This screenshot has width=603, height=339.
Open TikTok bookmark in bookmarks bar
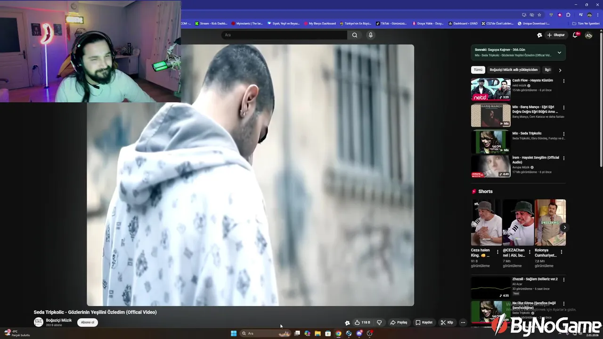[x=391, y=23]
